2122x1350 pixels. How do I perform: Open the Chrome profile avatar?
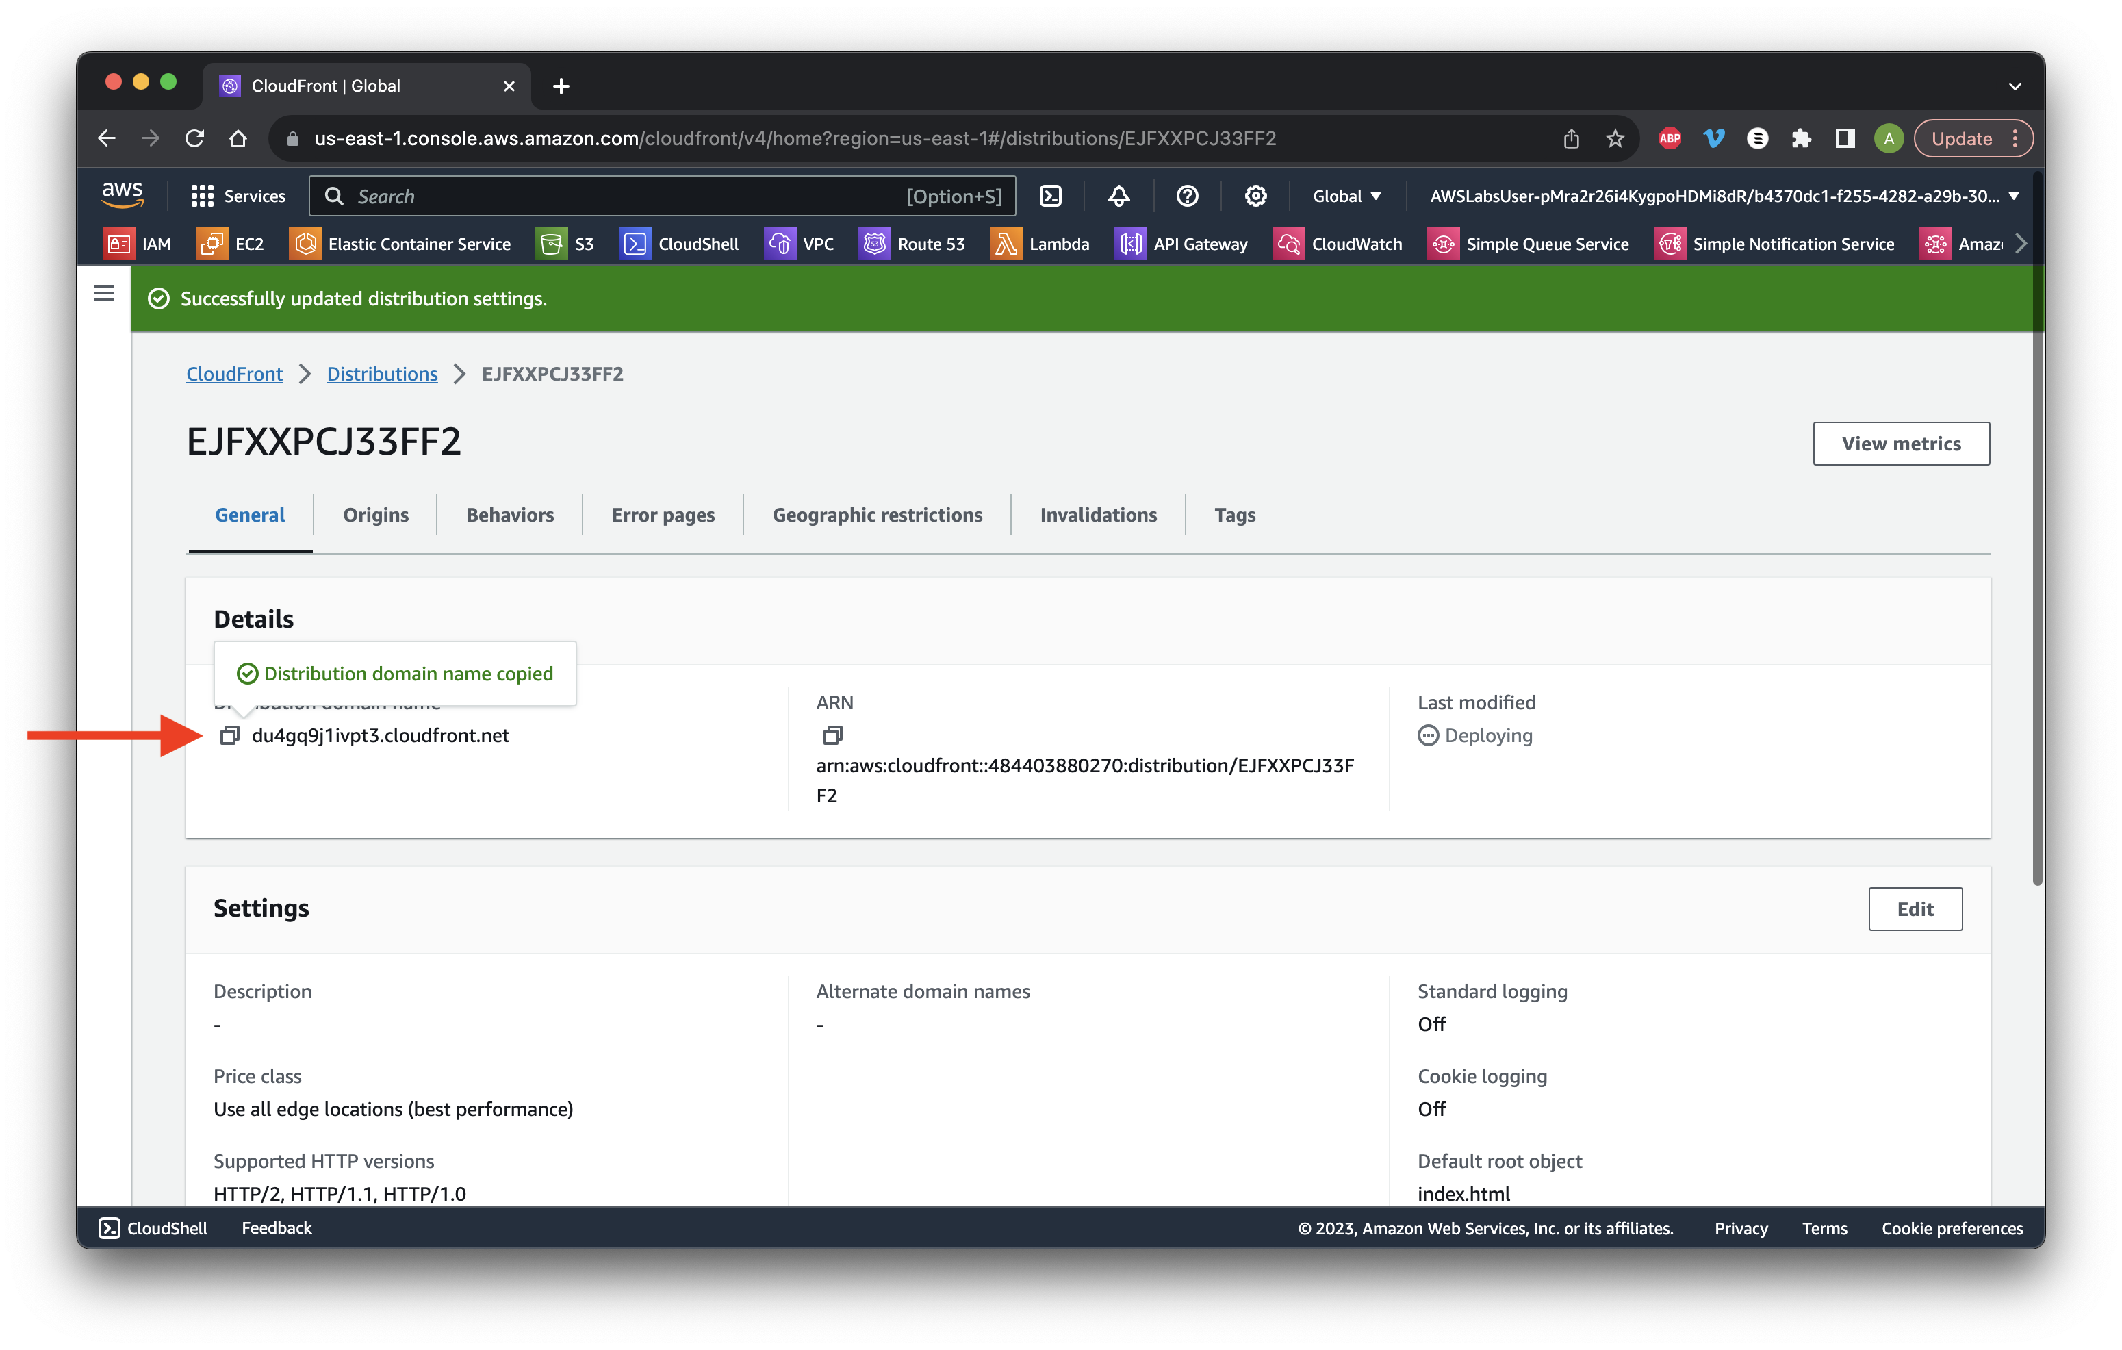pyautogui.click(x=1888, y=138)
